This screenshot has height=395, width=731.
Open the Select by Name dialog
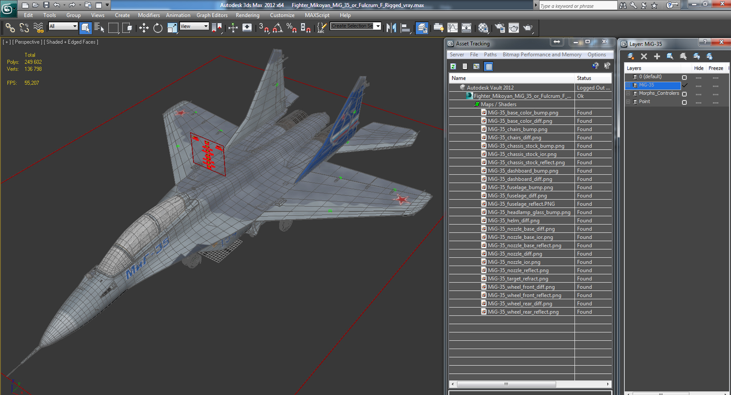click(99, 28)
